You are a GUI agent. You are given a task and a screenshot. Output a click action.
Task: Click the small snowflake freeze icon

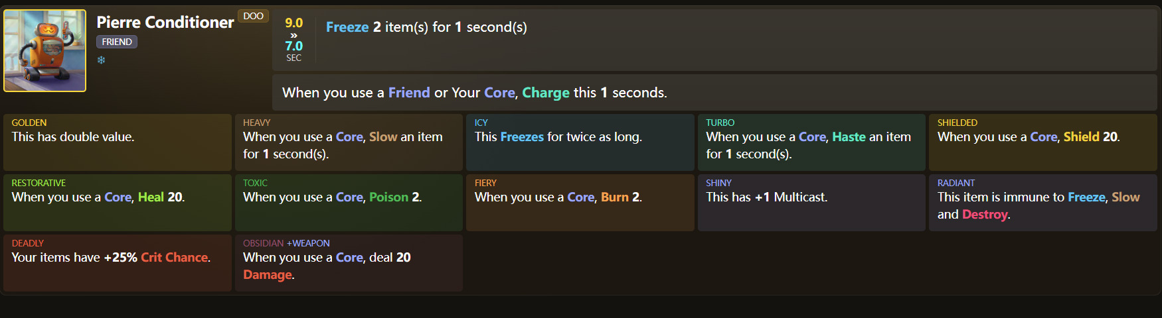[101, 60]
